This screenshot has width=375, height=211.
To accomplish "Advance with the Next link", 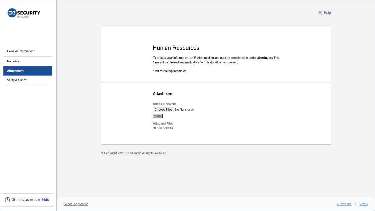I will [x=363, y=204].
